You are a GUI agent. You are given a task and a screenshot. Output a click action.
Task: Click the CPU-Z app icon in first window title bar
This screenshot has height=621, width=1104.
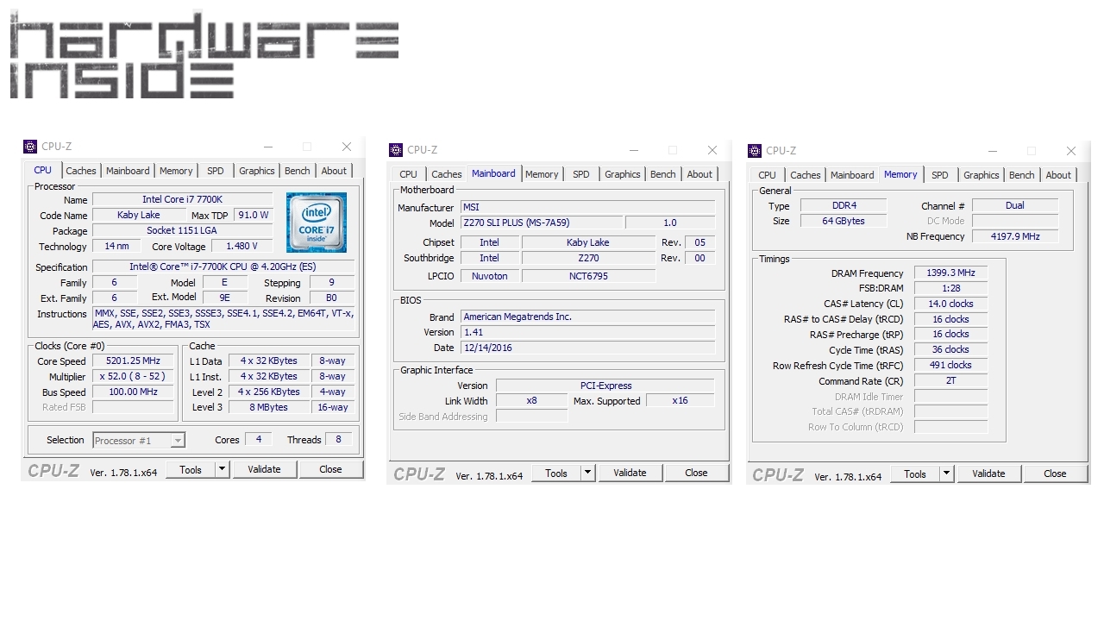tap(30, 147)
